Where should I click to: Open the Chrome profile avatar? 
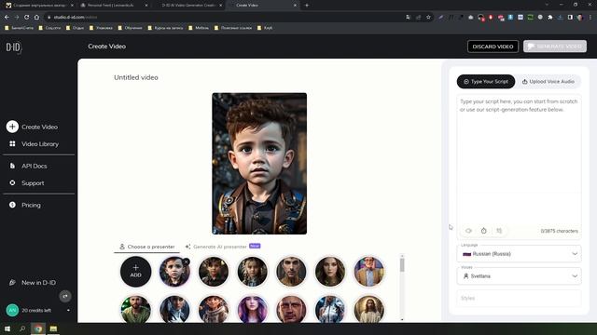(580, 17)
